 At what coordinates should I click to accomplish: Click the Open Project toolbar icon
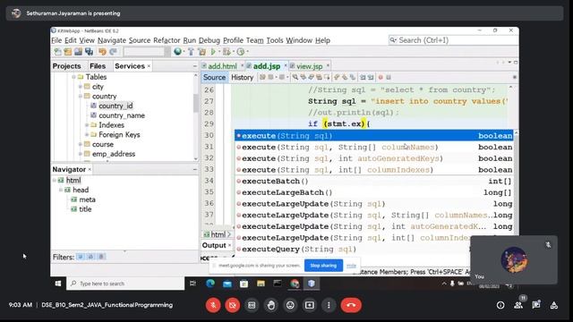(x=78, y=52)
